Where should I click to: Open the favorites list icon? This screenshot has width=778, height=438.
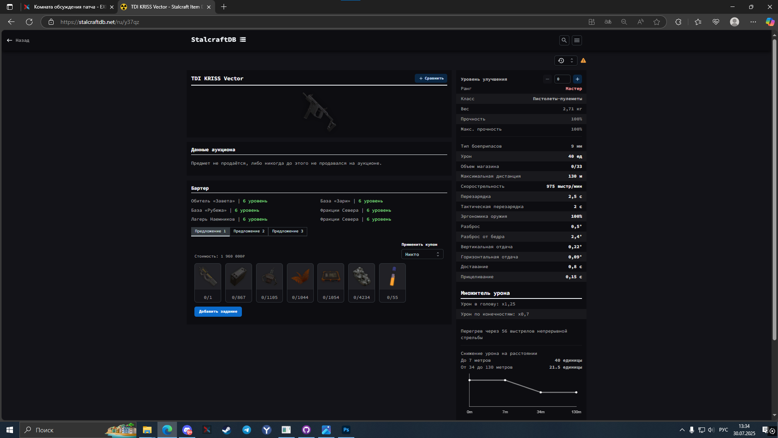tap(698, 22)
